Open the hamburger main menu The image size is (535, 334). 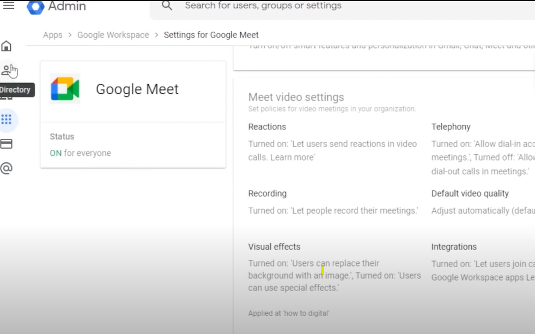(9, 6)
